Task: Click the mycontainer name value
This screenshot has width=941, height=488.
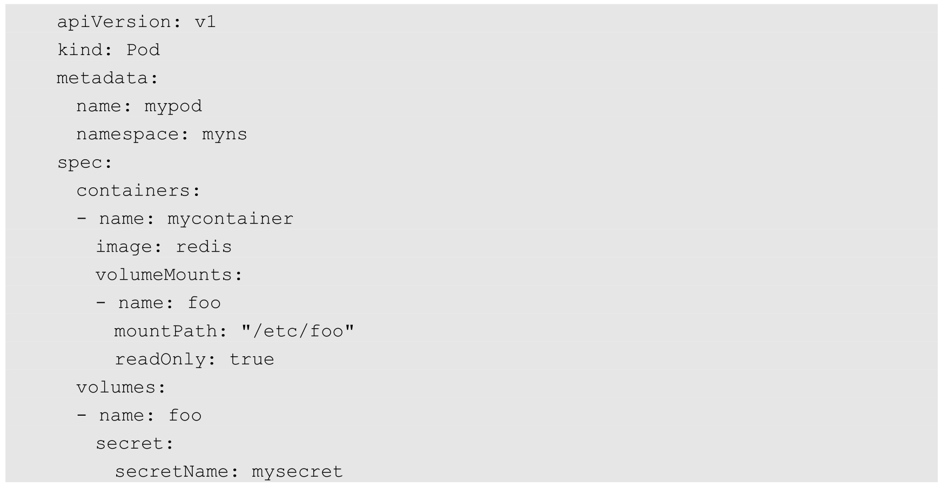Action: coord(230,219)
